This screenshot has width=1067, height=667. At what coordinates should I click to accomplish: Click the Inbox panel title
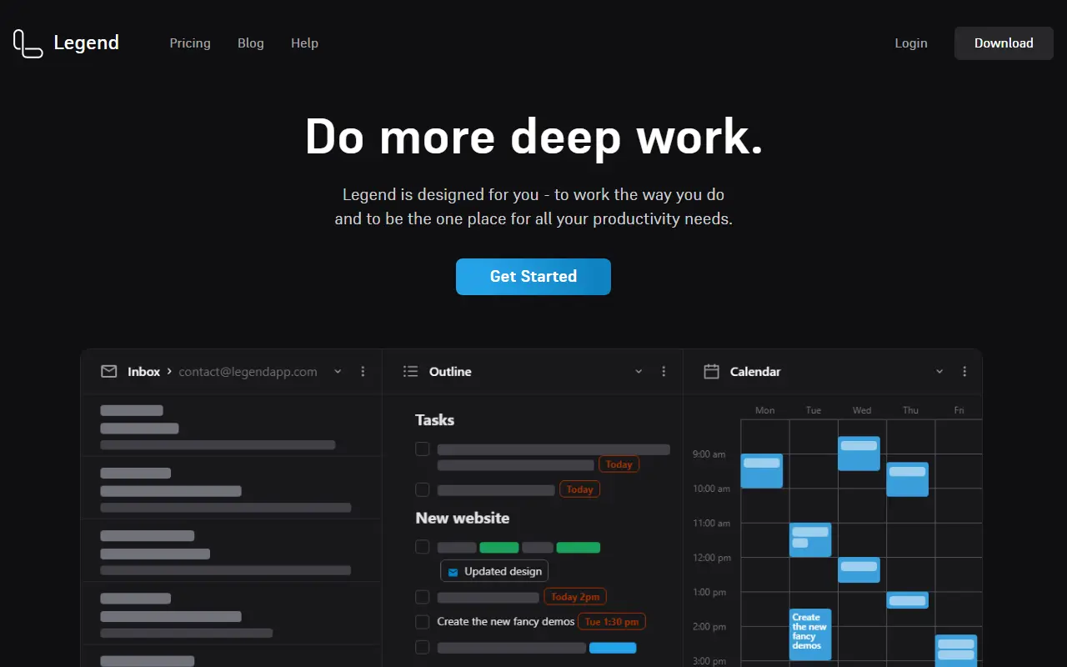143,372
